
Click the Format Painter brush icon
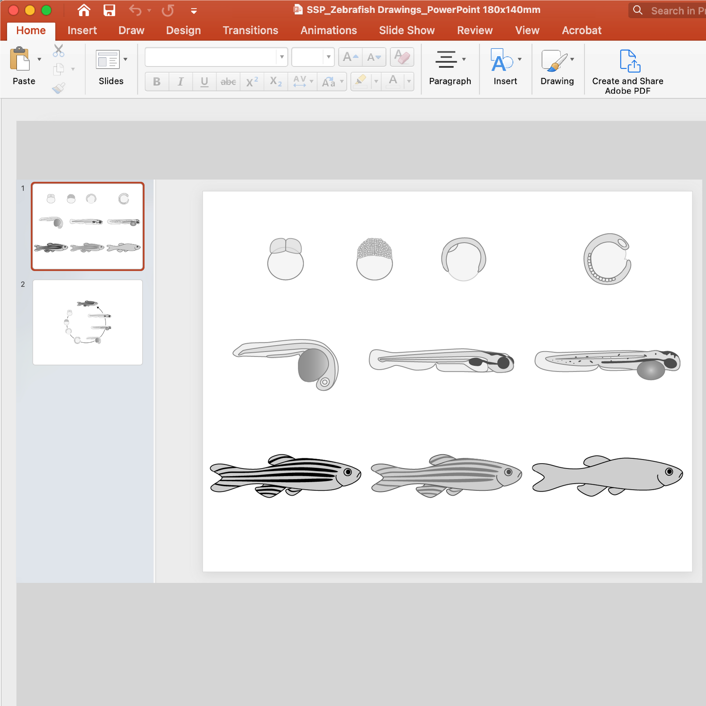click(58, 88)
